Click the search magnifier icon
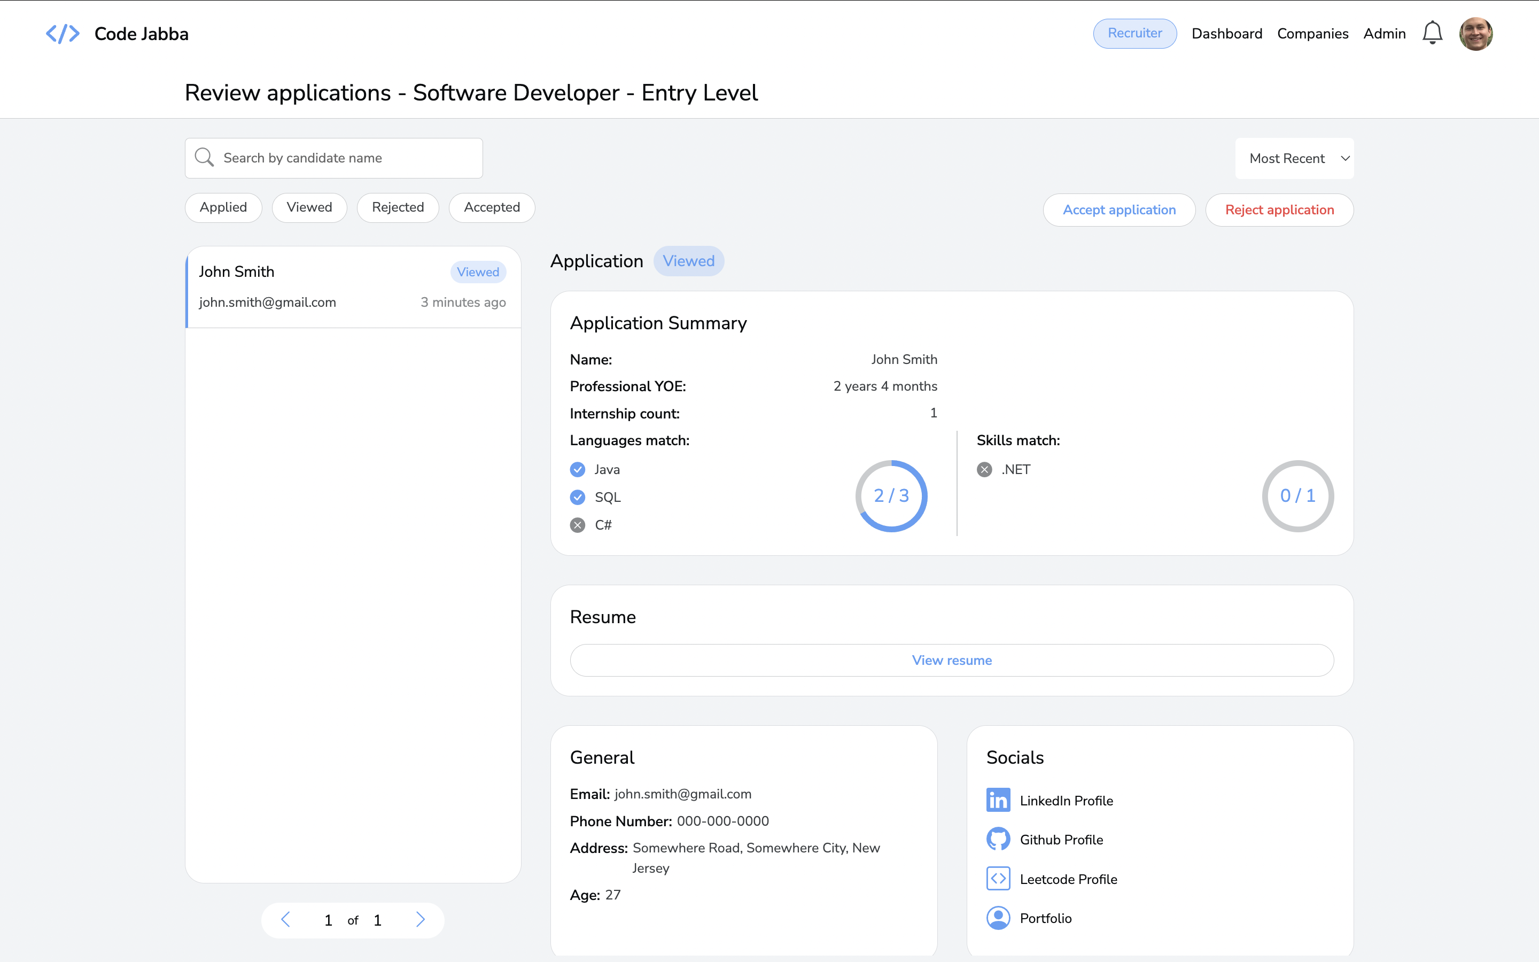Viewport: 1539px width, 962px height. click(x=204, y=158)
